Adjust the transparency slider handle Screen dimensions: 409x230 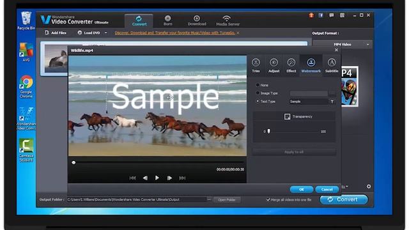268,131
